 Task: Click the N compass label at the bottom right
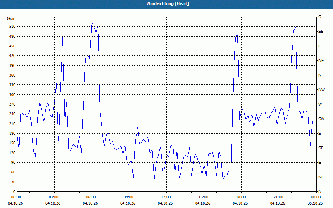click(320, 192)
